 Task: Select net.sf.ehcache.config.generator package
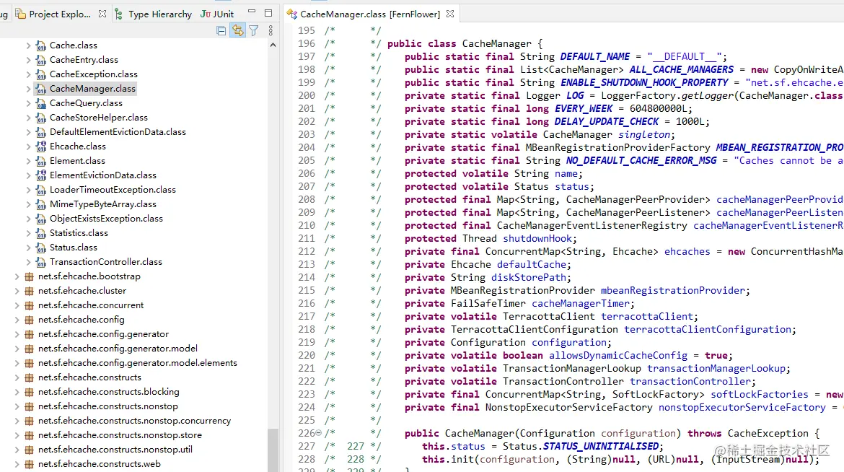[103, 334]
